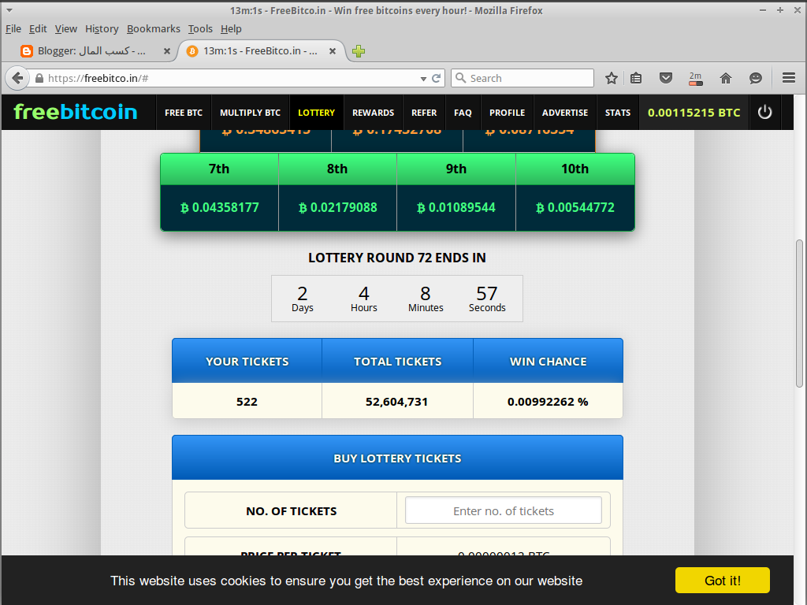
Task: Open the bookmarks list icon
Action: pyautogui.click(x=636, y=78)
